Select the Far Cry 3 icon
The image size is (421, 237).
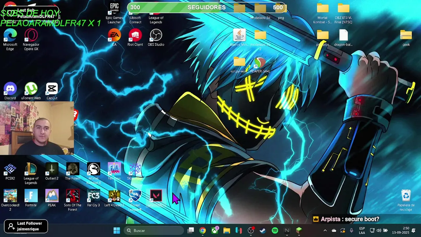[x=93, y=198]
